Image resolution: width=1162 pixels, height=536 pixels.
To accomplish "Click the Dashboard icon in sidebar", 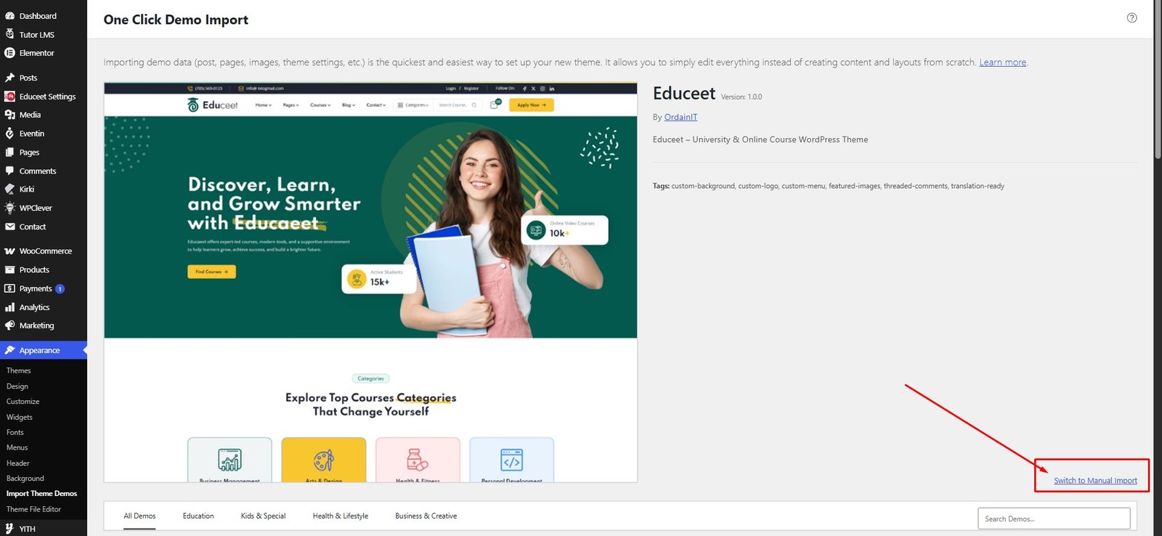I will pos(9,16).
